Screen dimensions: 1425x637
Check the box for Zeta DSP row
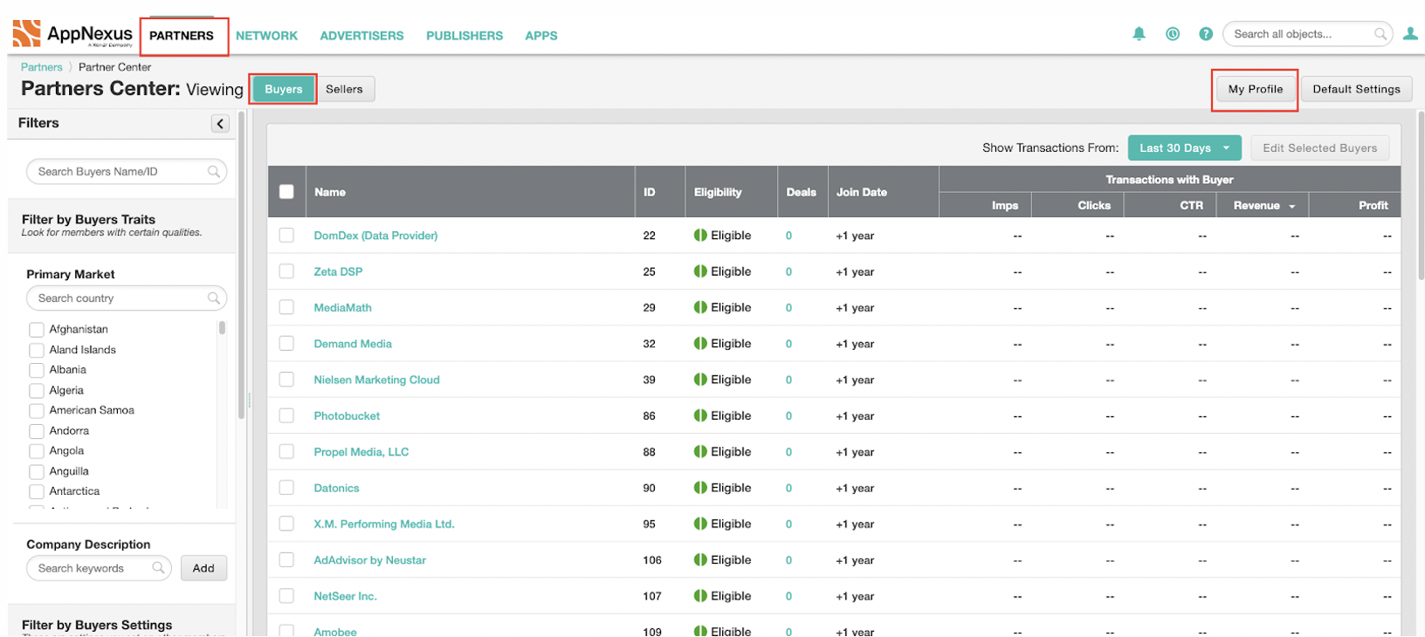point(286,271)
